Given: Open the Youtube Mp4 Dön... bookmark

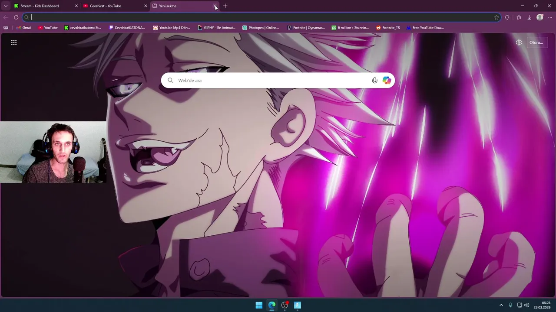Looking at the screenshot, I should 172,28.
